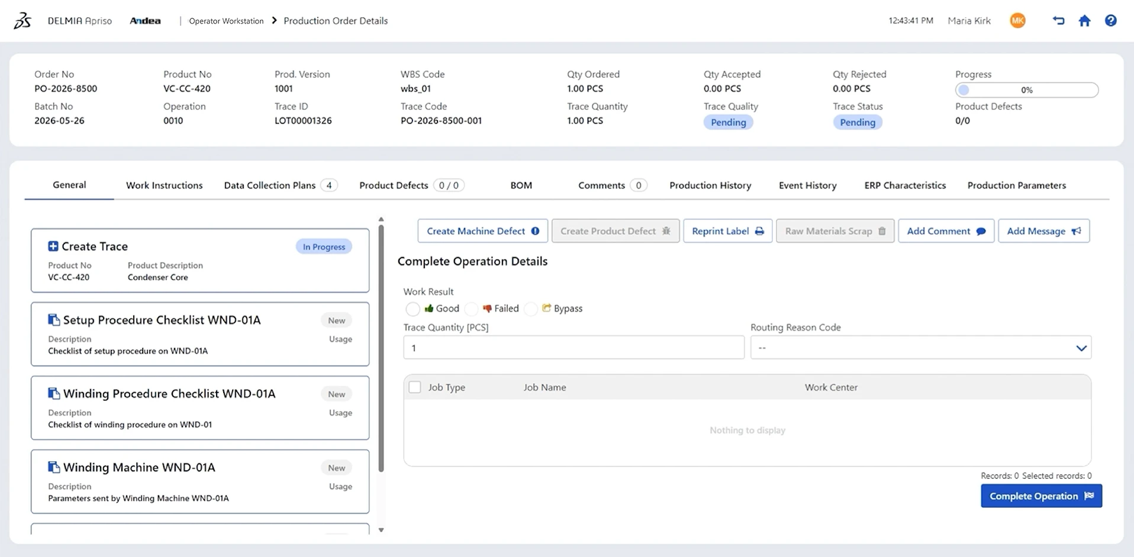Click the Operator Workstation breadcrumb link
Viewport: 1134px width, 557px height.
226,21
